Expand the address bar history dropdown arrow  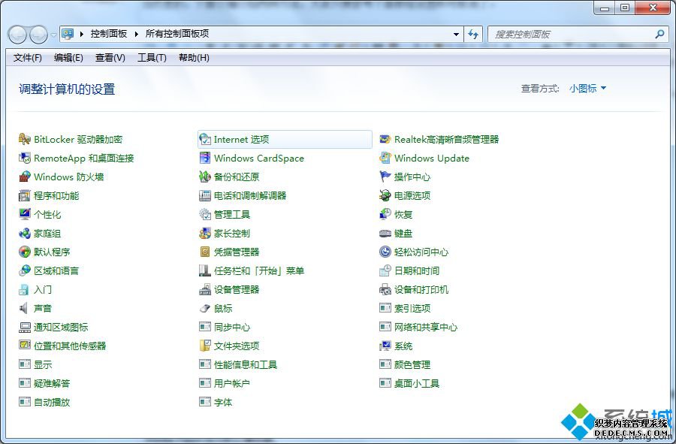click(x=456, y=34)
